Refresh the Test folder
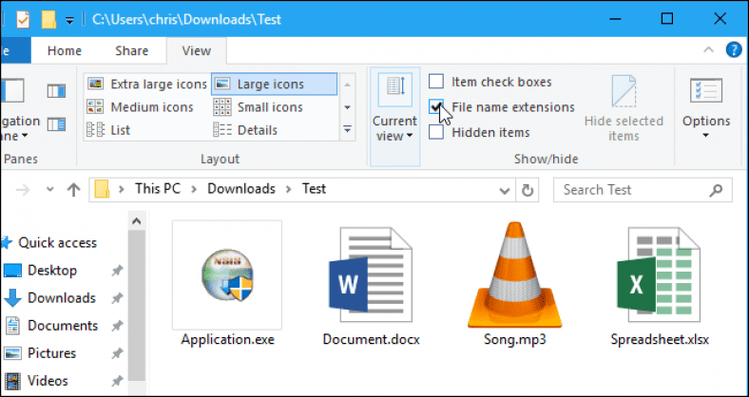 click(528, 190)
